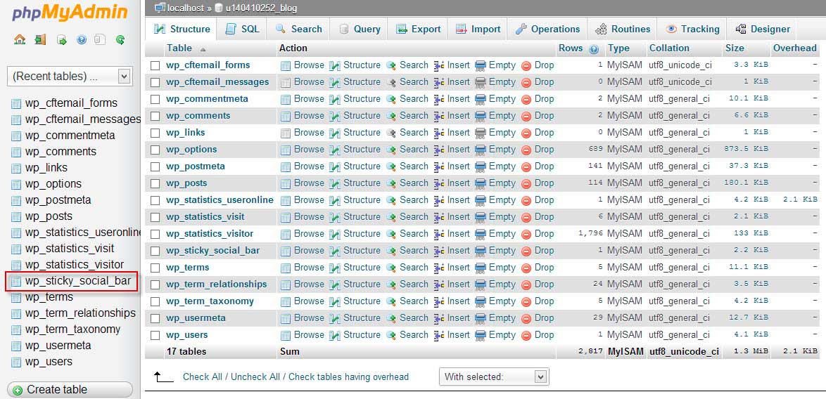Select the wp_statistics_visit checkbox

pyautogui.click(x=155, y=217)
